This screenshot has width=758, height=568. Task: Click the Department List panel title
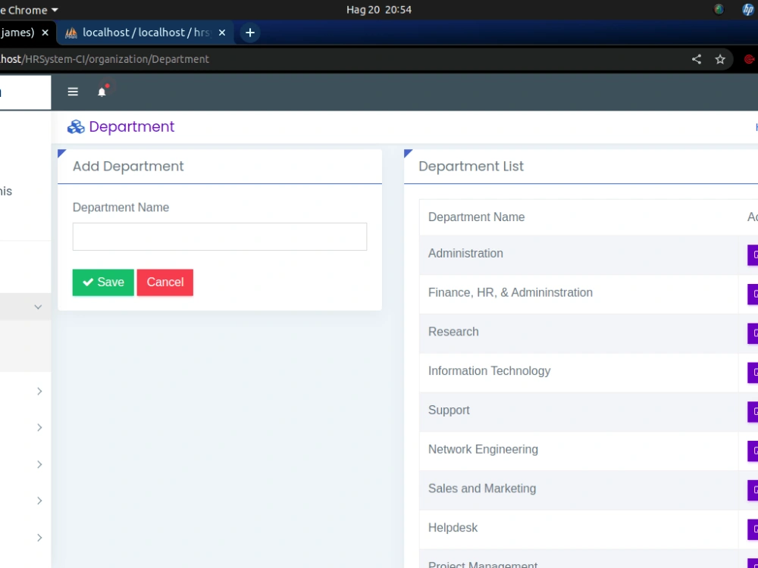(x=471, y=166)
